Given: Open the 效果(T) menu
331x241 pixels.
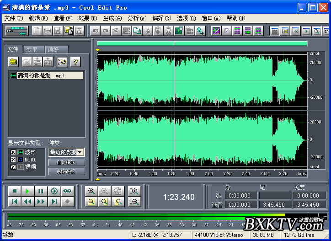Looking at the screenshot, I should (88, 18).
